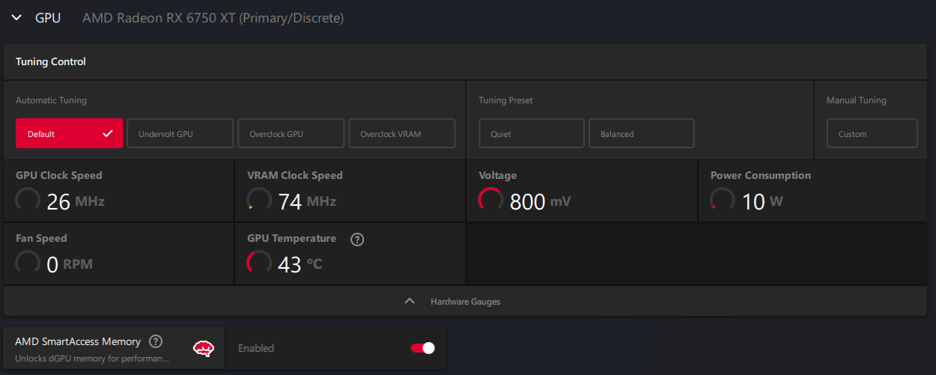Screen dimensions: 936x375
Task: Click the AMD SmartAccess Memory help icon
Action: point(156,341)
